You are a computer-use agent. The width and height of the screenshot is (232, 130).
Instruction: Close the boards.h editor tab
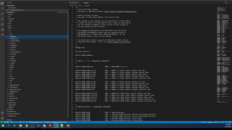[91, 3]
